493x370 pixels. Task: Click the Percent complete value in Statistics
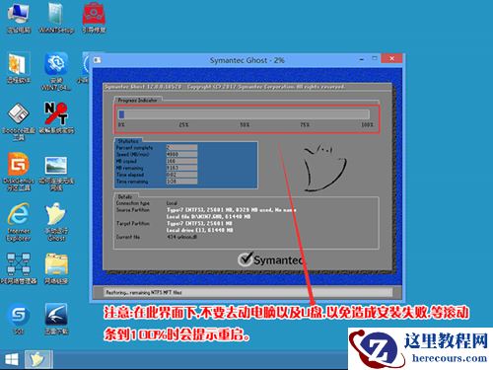tap(181, 147)
